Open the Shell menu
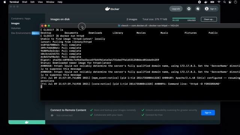The image size is (240, 135). pos(24,2)
